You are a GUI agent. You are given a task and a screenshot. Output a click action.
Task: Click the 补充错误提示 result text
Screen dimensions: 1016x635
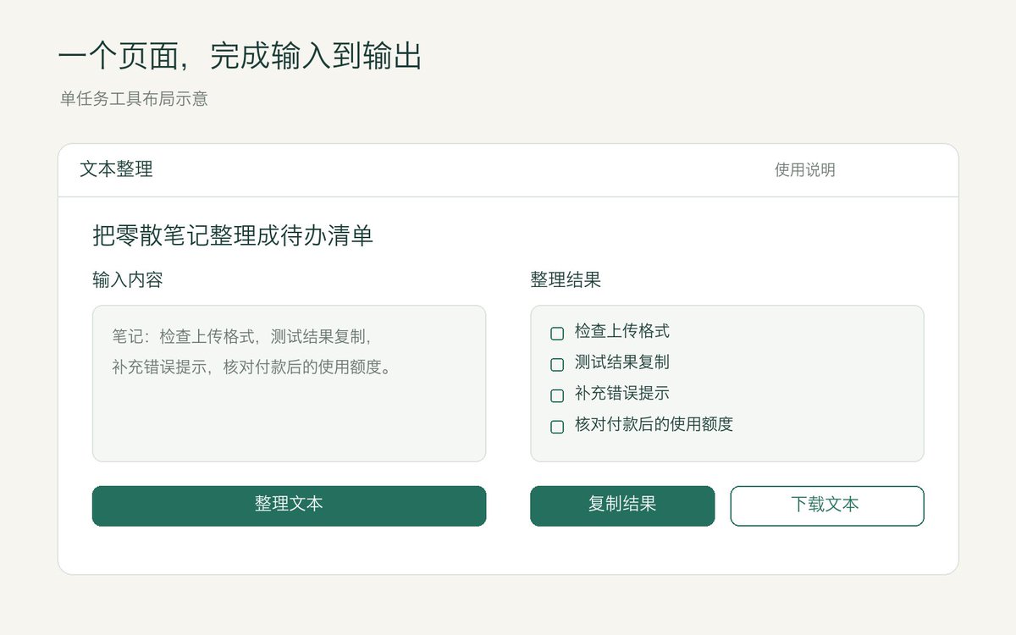(622, 394)
